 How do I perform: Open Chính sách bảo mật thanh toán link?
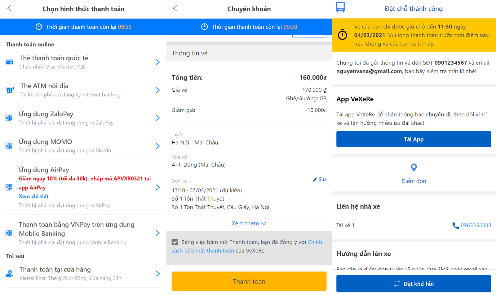pyautogui.click(x=247, y=246)
